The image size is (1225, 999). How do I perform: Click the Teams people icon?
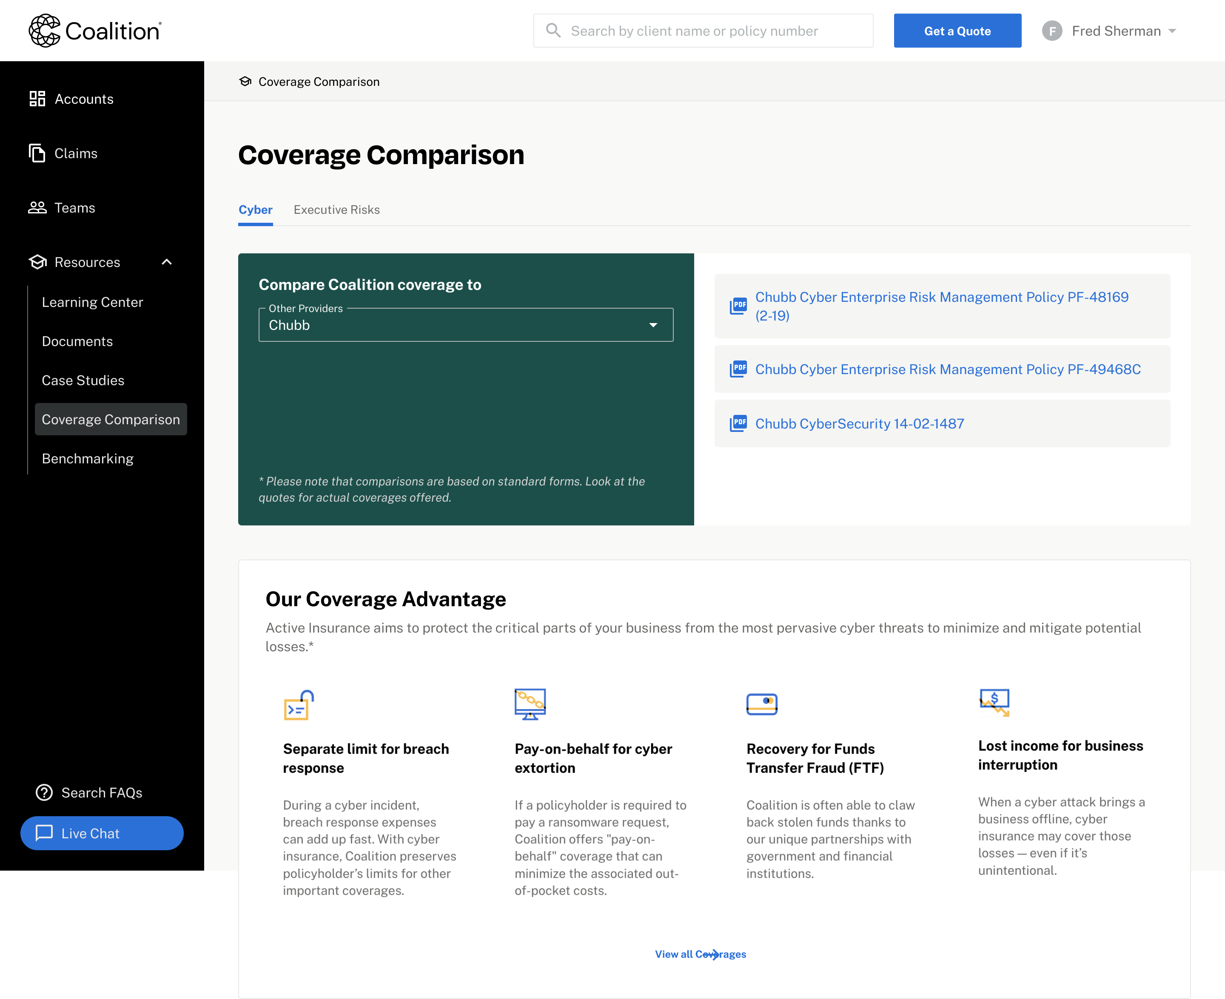(37, 208)
